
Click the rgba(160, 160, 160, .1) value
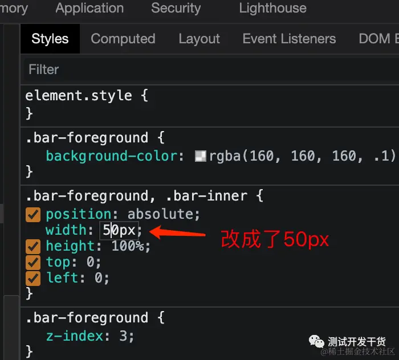tap(302, 156)
